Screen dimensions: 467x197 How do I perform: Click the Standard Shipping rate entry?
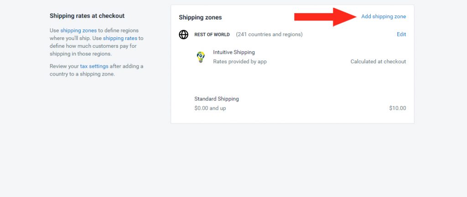coord(217,99)
